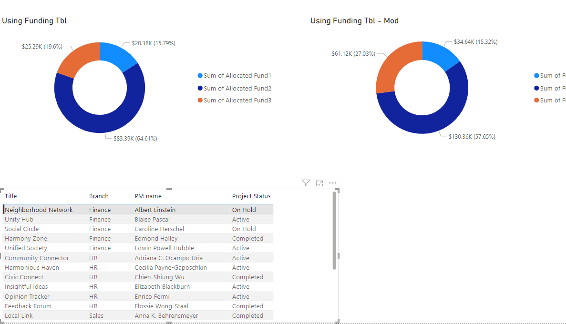Screen dimensions: 566x324
Task: Click PM name 'Enrico Fermi'
Action: pos(152,296)
